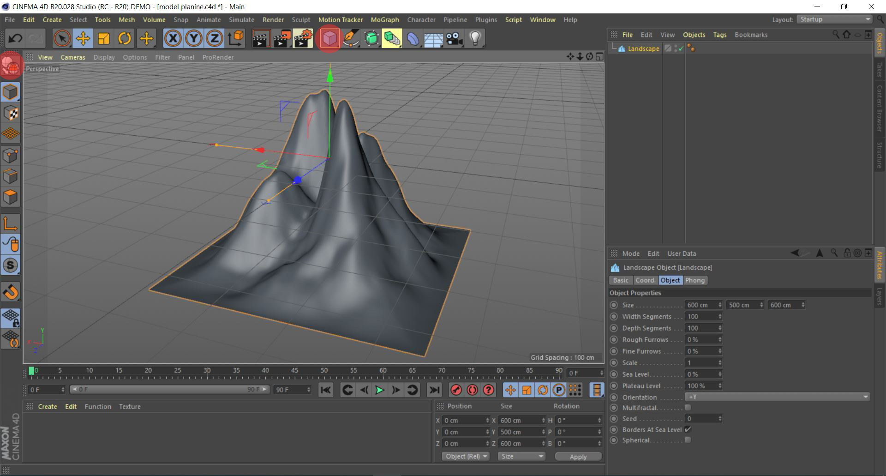Switch to Model mode
Image resolution: width=886 pixels, height=476 pixels.
pos(11,92)
